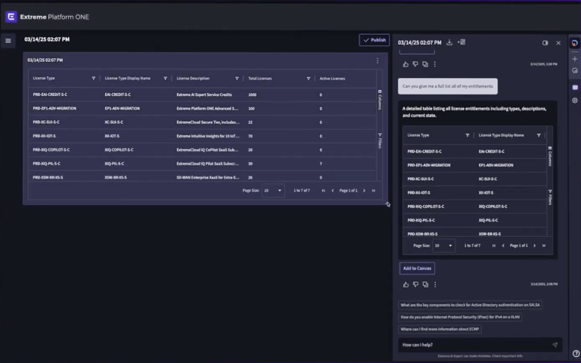Start a new chat with plus icon

(x=575, y=59)
